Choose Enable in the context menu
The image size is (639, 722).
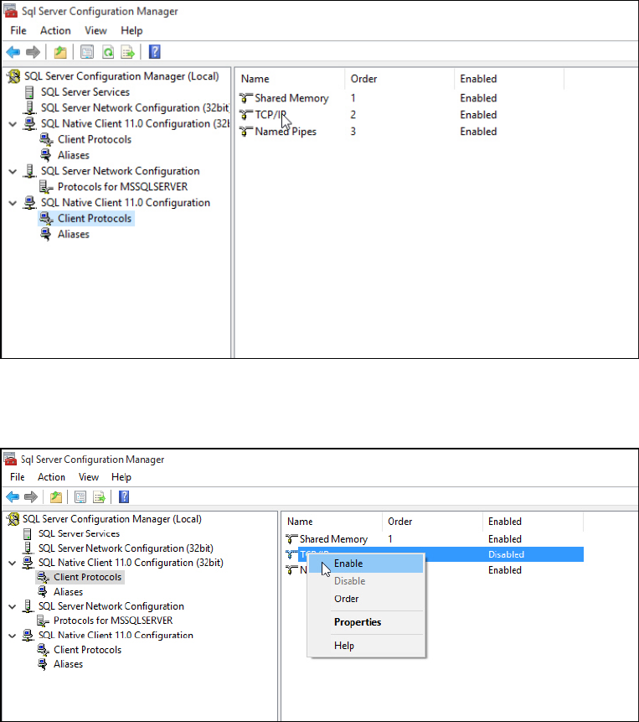click(x=366, y=564)
